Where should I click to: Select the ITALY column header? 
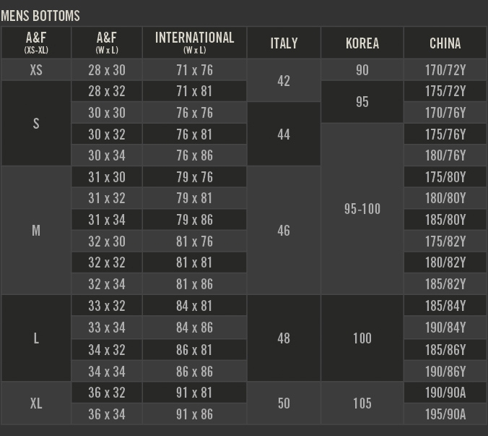tap(284, 43)
